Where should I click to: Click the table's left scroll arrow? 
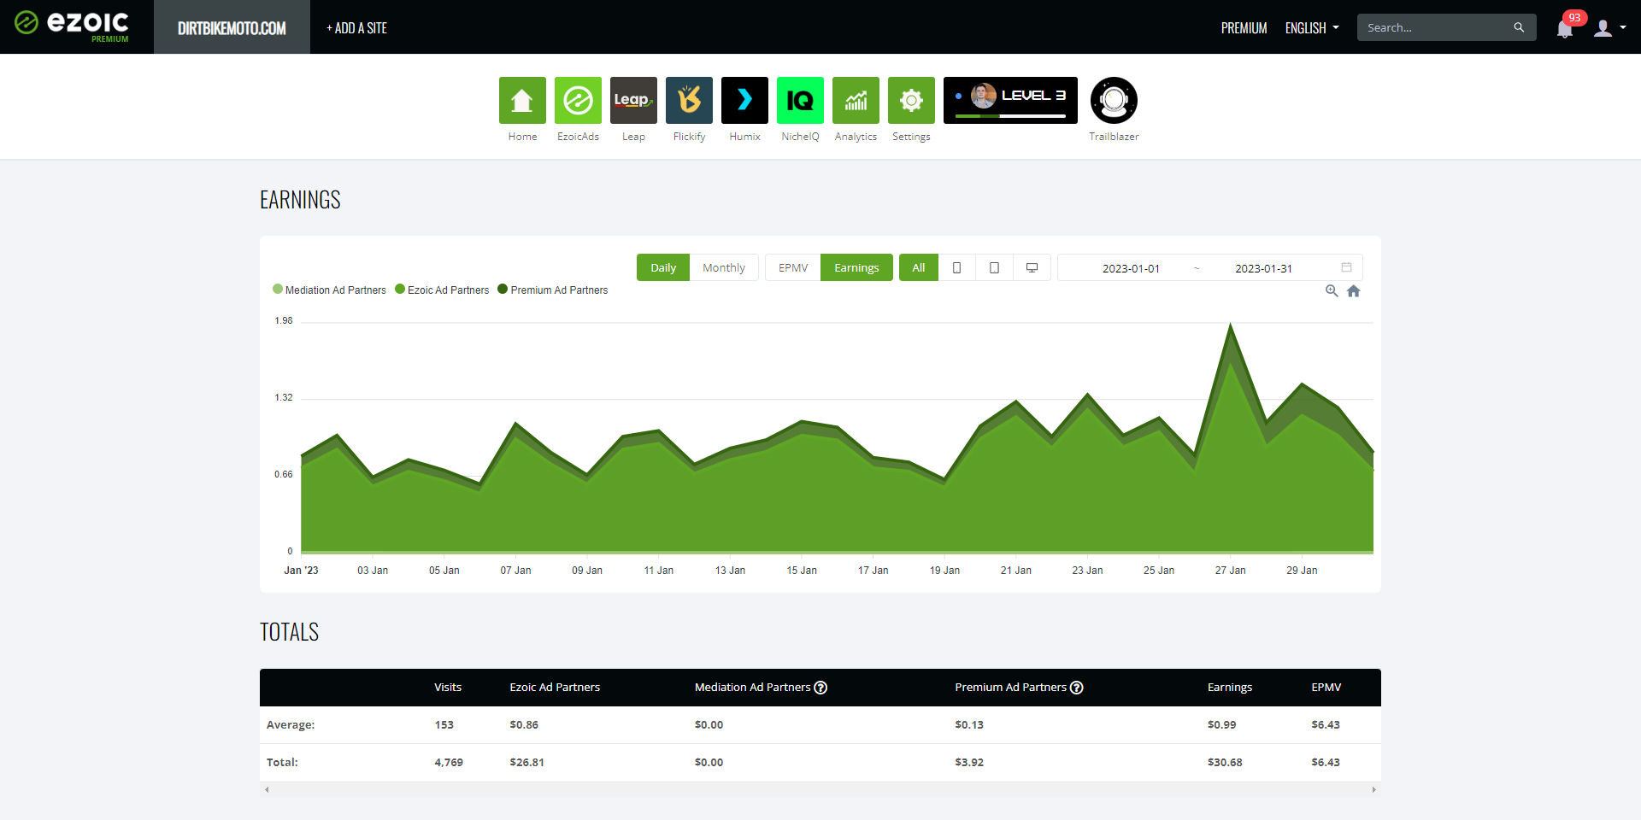click(267, 789)
